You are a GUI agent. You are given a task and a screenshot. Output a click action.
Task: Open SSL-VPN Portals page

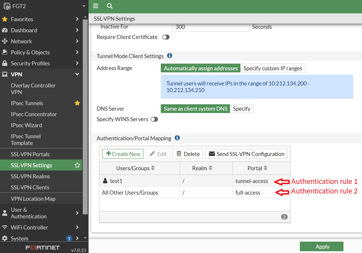30,154
